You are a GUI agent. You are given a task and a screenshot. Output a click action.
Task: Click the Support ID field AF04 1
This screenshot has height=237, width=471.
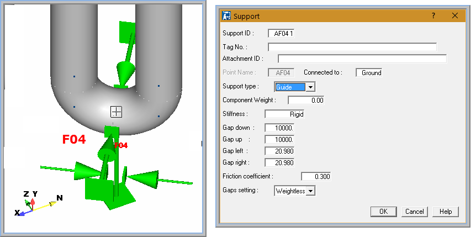[x=281, y=33]
